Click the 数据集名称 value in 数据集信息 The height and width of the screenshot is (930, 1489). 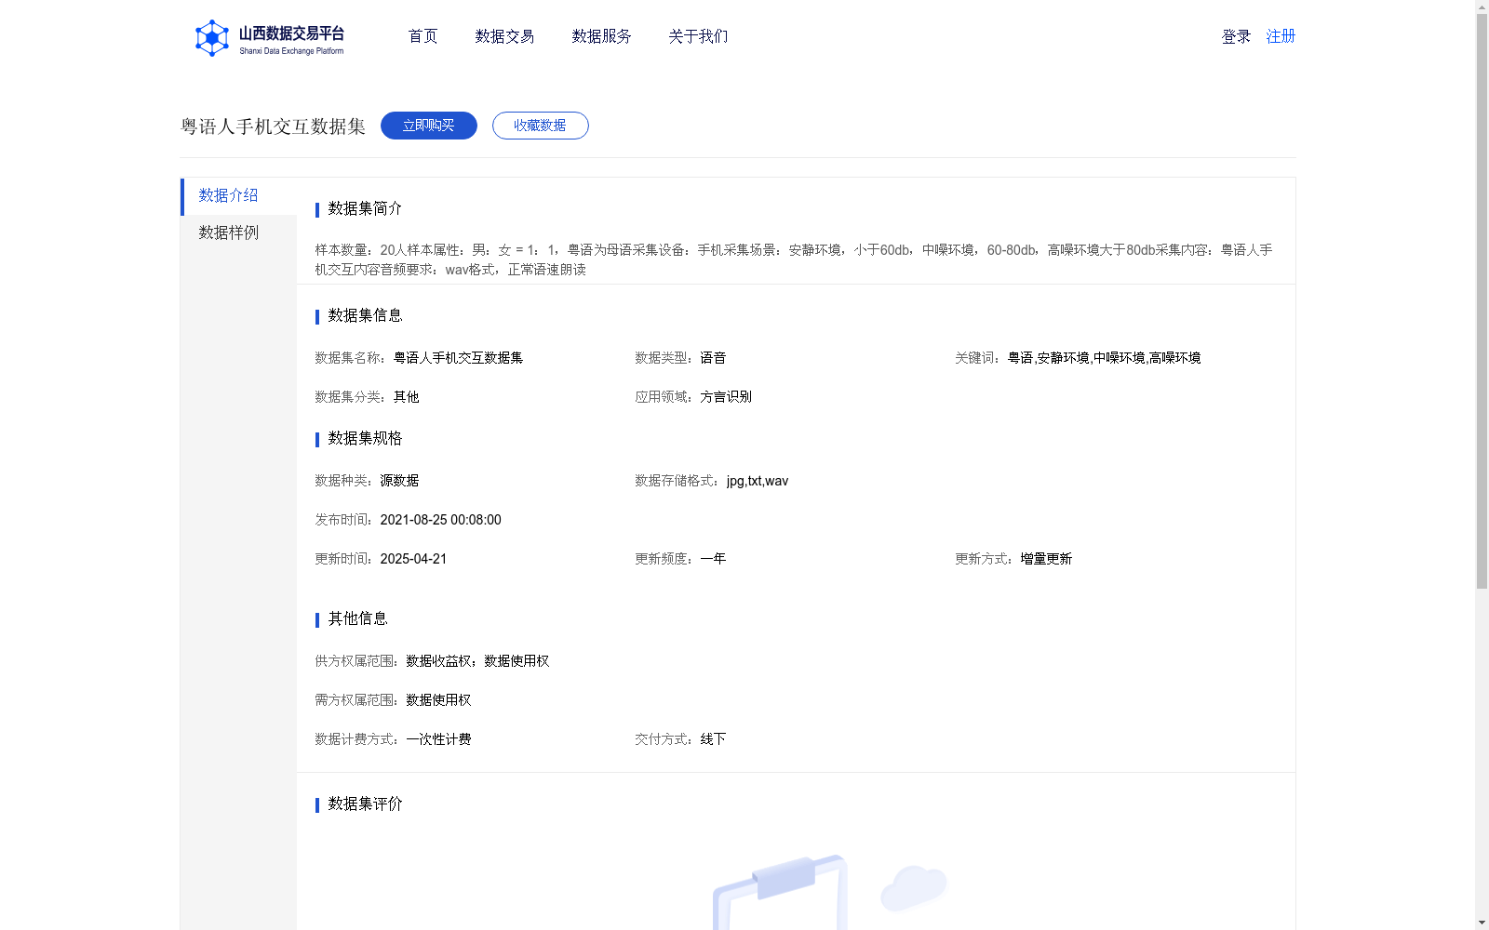tap(458, 358)
